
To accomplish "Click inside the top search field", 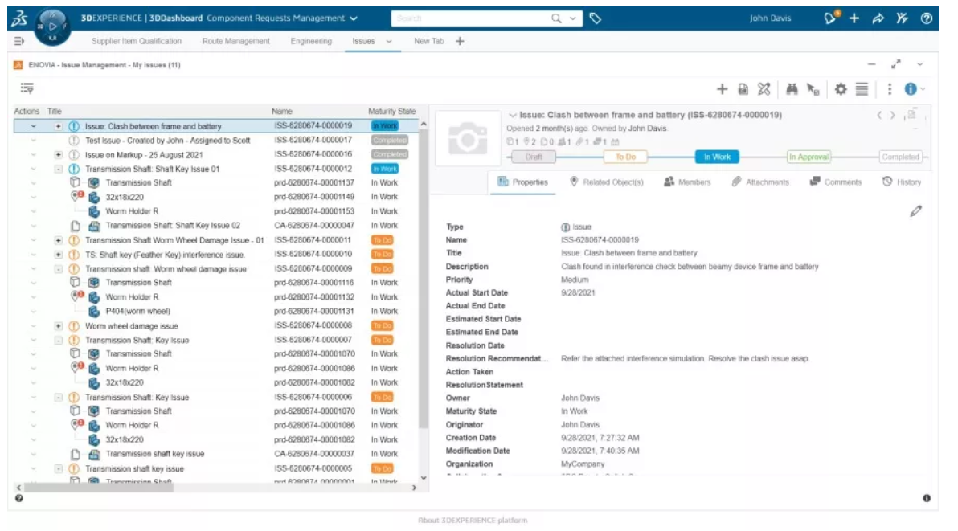I will (x=470, y=18).
